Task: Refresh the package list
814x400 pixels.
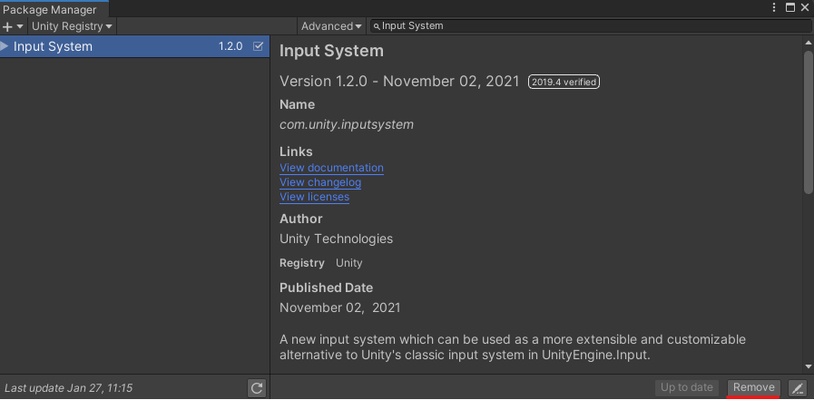Action: point(257,387)
